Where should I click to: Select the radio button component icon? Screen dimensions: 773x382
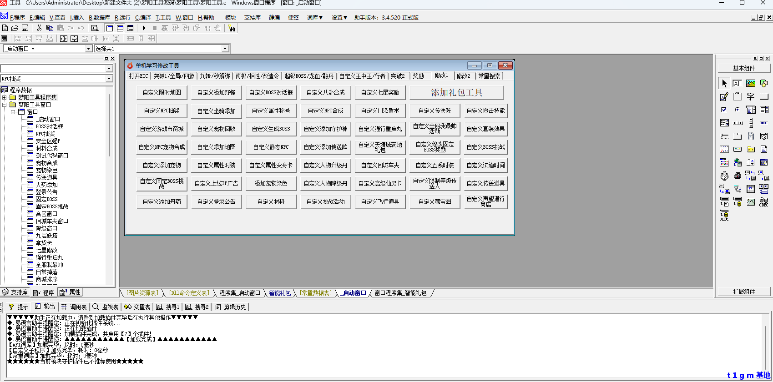[737, 110]
